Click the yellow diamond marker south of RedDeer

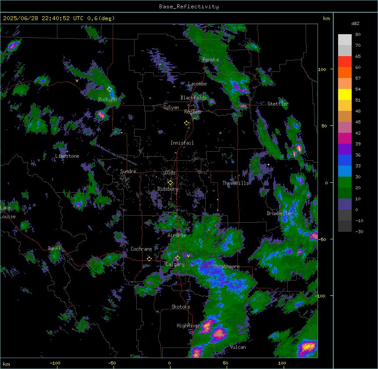[x=186, y=123]
